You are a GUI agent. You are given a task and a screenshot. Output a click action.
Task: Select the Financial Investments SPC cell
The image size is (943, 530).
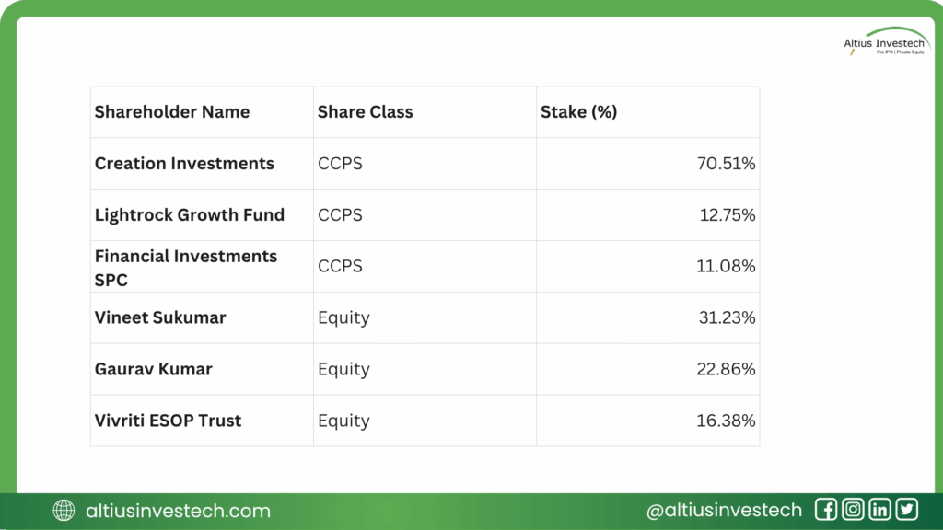pos(186,267)
